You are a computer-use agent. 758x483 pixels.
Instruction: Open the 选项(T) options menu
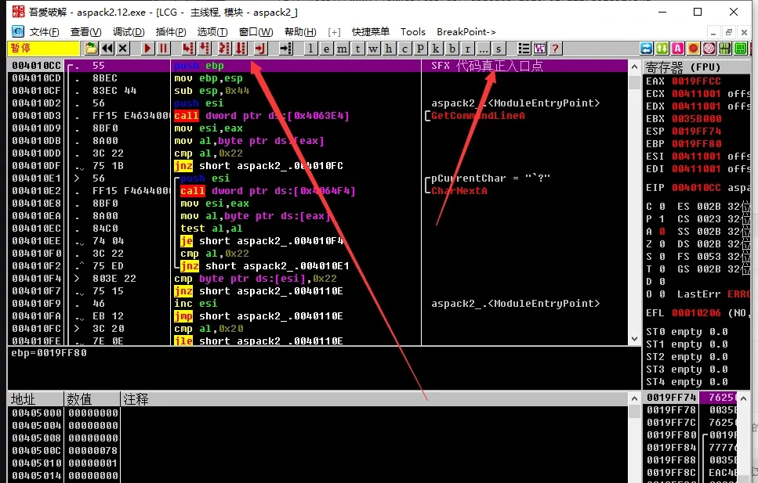tap(212, 32)
